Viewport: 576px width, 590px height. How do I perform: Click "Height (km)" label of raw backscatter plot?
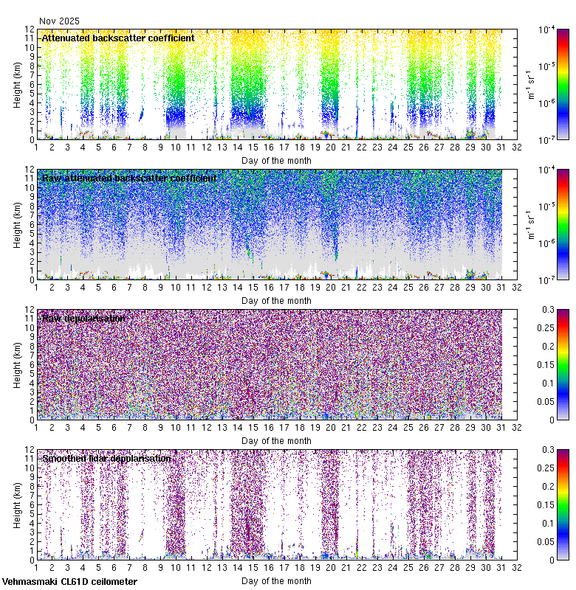pos(17,224)
